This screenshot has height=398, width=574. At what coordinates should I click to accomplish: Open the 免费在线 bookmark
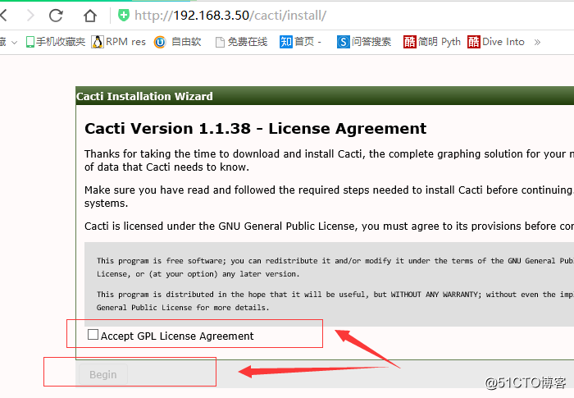(x=242, y=42)
